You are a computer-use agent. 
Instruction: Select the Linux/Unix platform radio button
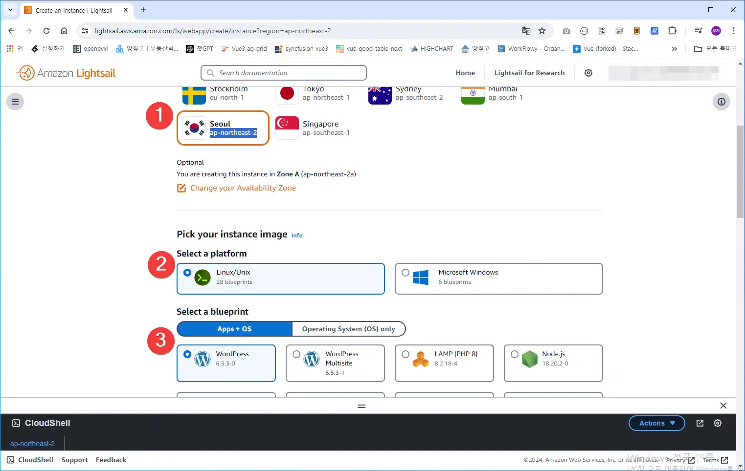(x=187, y=273)
